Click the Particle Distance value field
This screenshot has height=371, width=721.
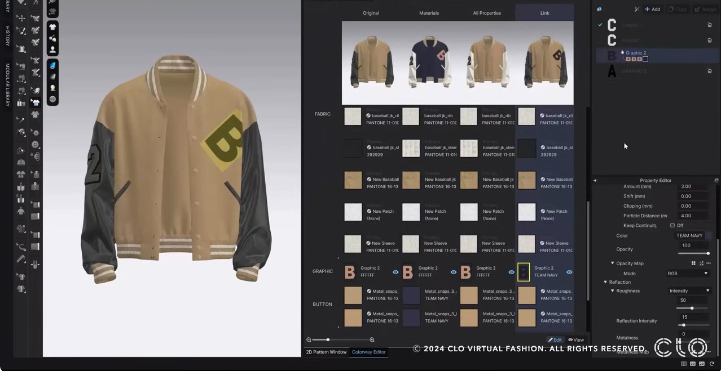pyautogui.click(x=693, y=216)
